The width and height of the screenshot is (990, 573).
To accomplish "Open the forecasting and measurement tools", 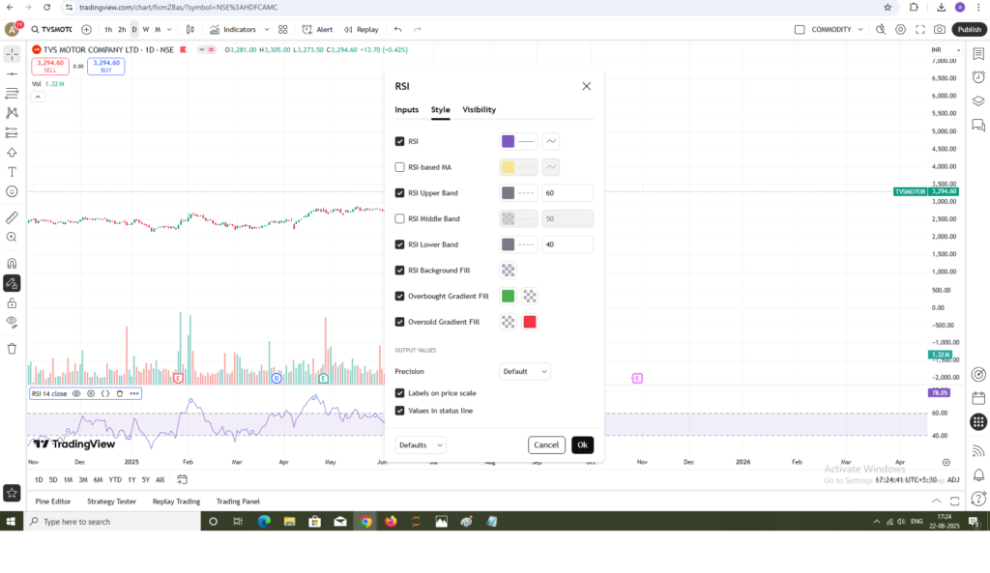I will (12, 132).
